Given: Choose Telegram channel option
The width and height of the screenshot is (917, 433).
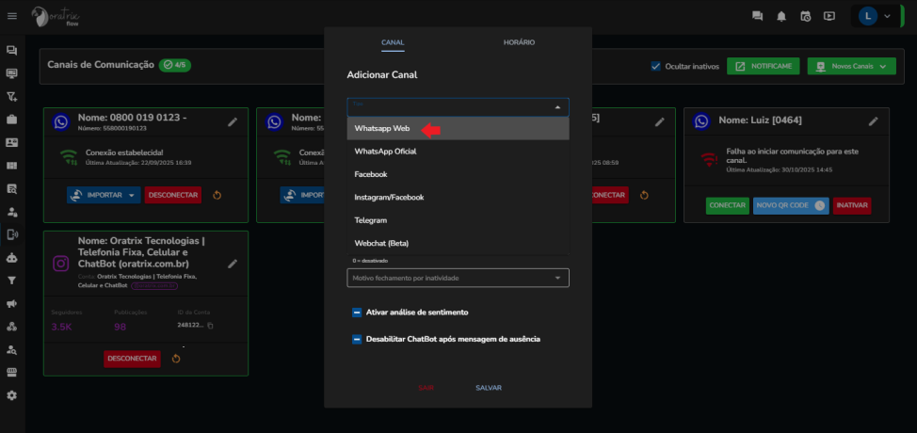Looking at the screenshot, I should [371, 220].
